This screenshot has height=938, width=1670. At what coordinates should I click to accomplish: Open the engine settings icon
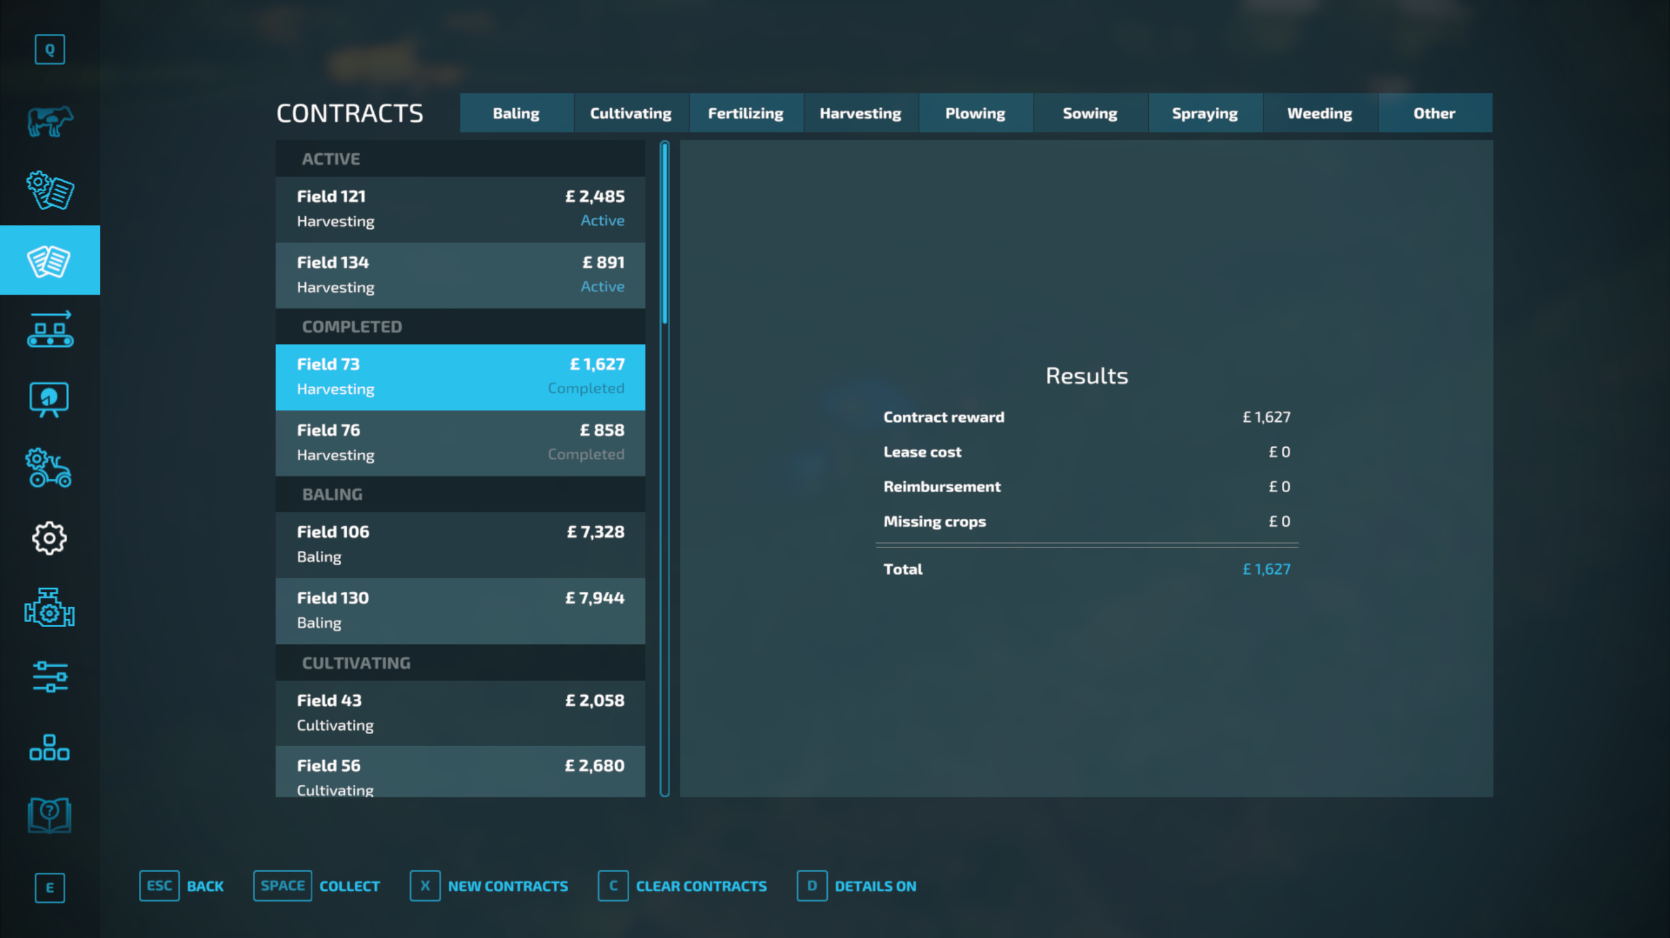[50, 608]
